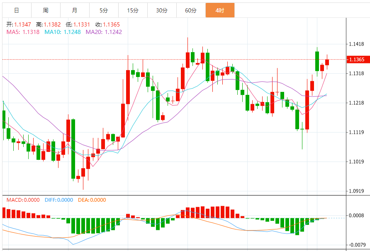
Task: Select the 15分 timeframe tab
Action: [133, 10]
